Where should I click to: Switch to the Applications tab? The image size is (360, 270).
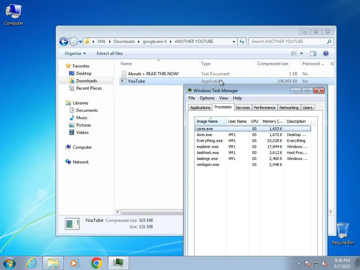pos(200,108)
